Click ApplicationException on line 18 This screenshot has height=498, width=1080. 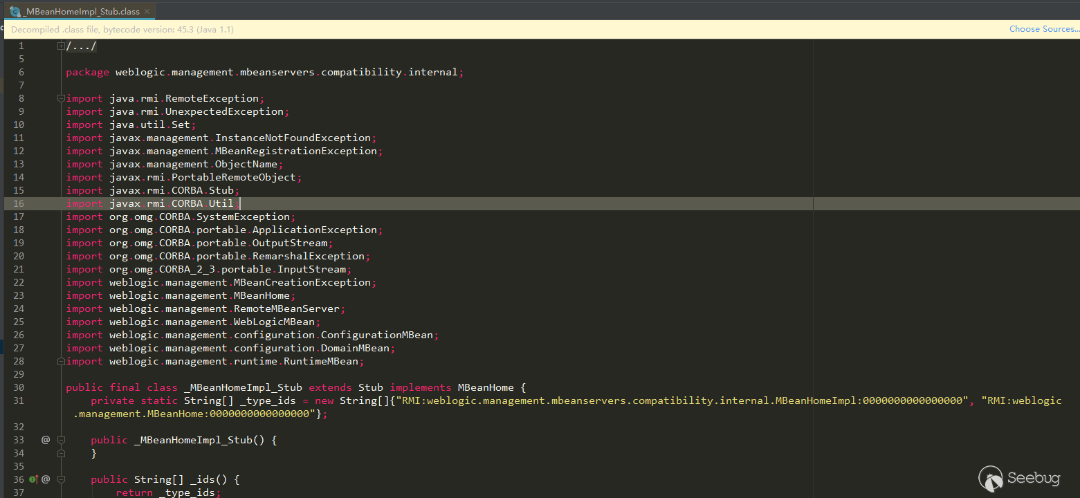coord(315,230)
